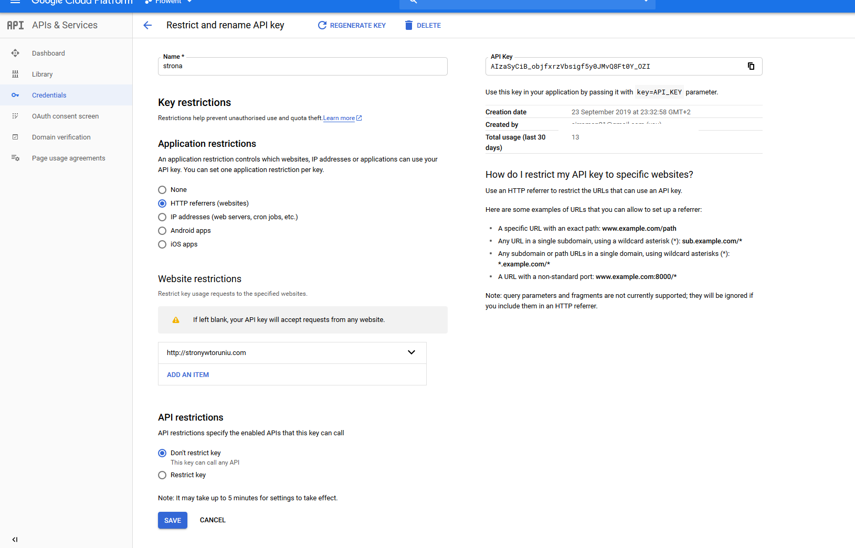Click the yellow warning icon
The image size is (855, 548).
tap(176, 320)
